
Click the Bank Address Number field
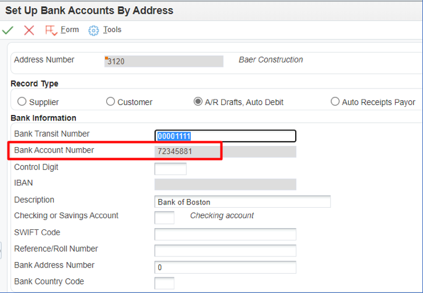pyautogui.click(x=225, y=267)
